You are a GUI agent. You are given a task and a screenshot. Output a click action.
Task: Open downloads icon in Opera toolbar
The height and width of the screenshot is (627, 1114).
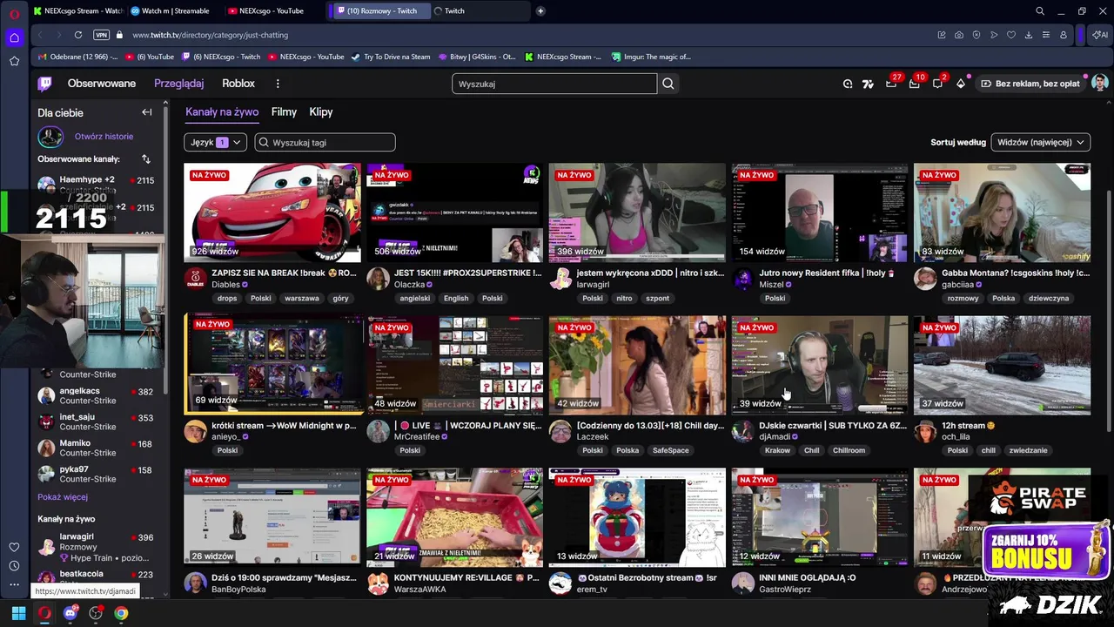1029,35
